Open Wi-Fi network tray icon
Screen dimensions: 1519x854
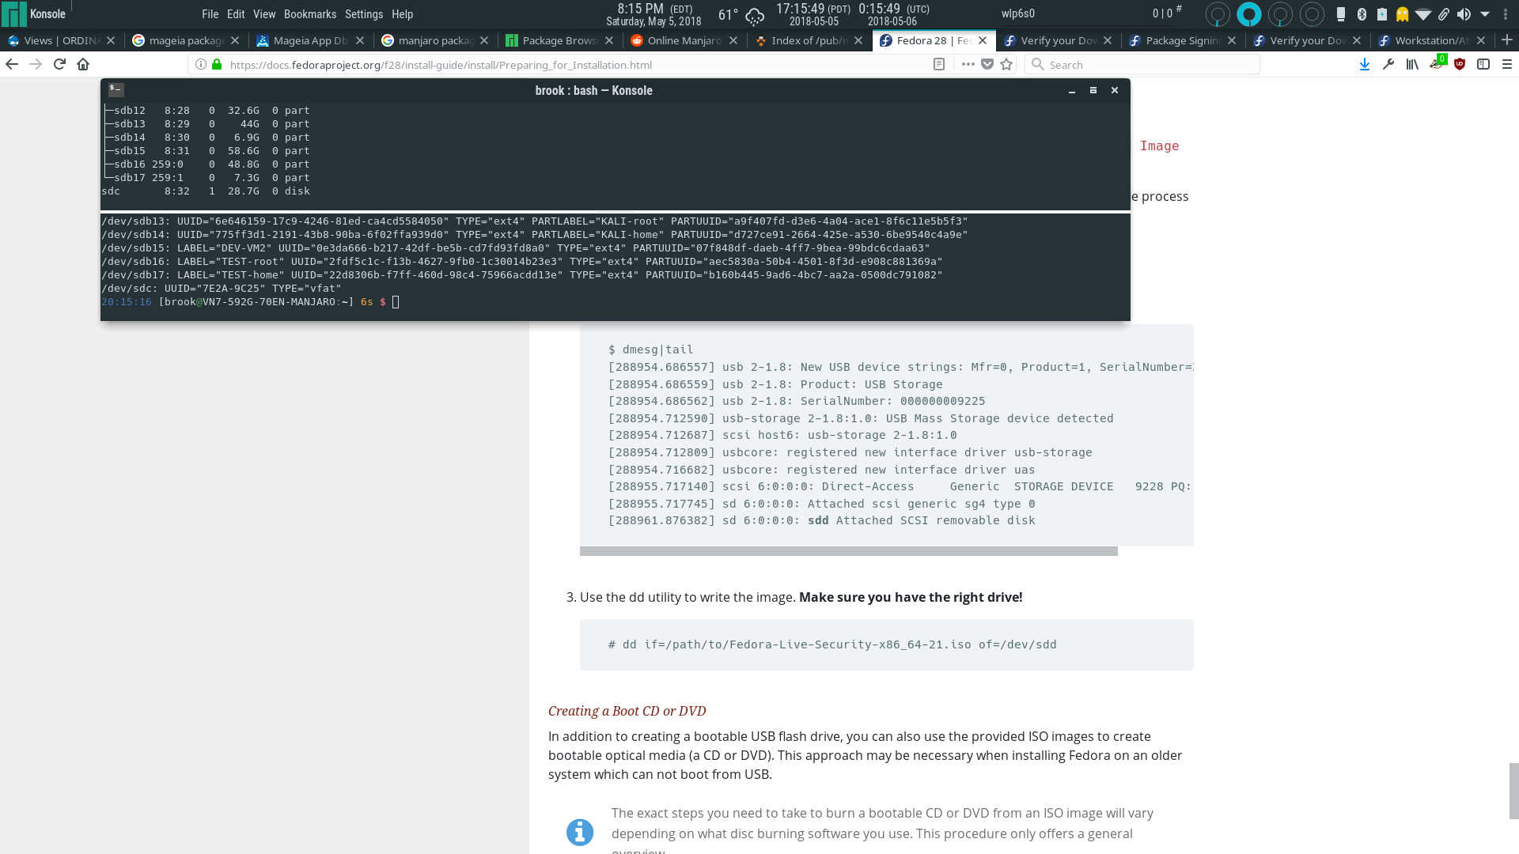click(1423, 13)
